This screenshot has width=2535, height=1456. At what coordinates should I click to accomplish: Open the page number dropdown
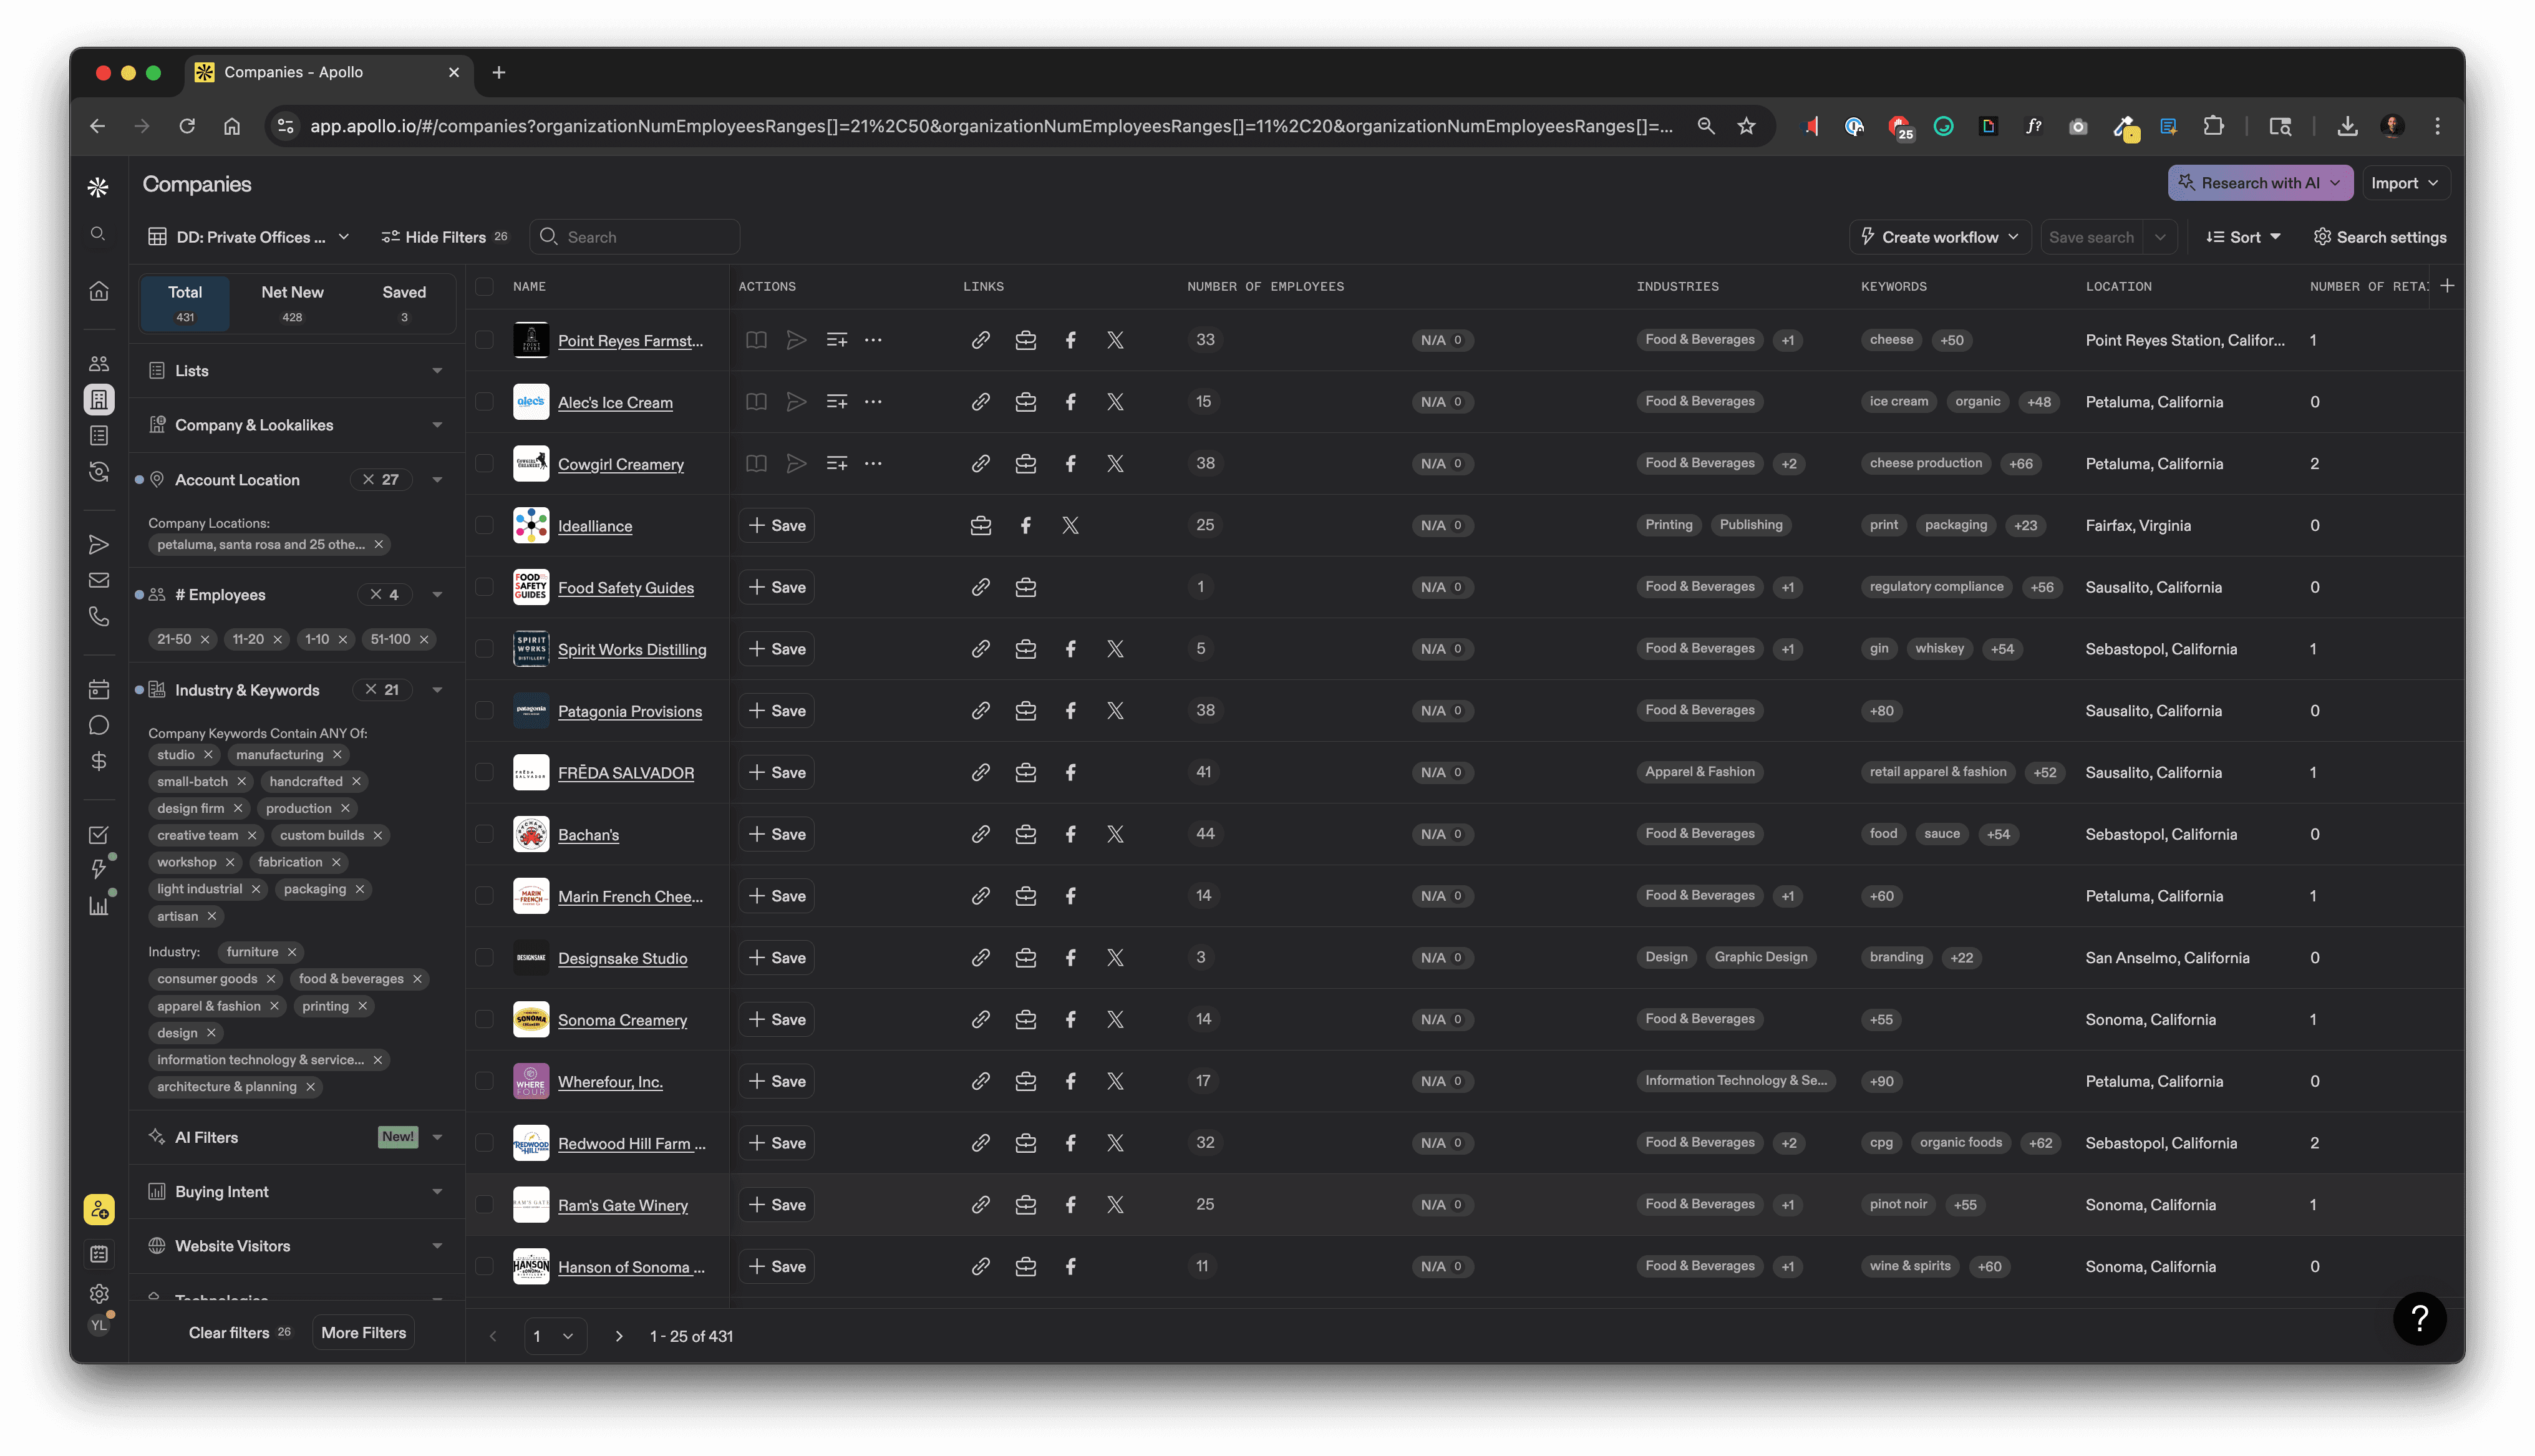pos(555,1336)
